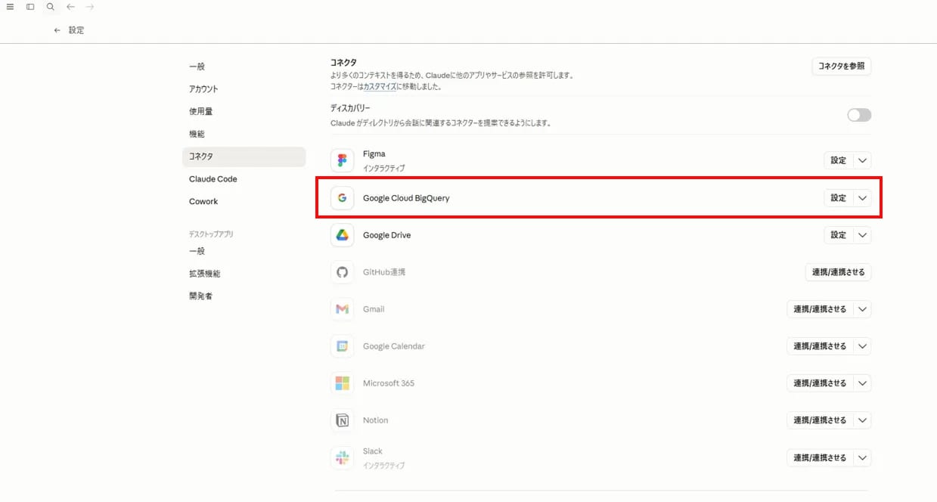Click the Google Calendar icon
This screenshot has width=937, height=502.
pyautogui.click(x=343, y=346)
